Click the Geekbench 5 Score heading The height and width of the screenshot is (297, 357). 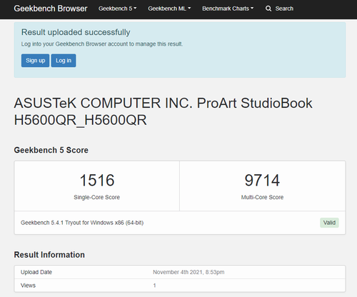coord(51,150)
